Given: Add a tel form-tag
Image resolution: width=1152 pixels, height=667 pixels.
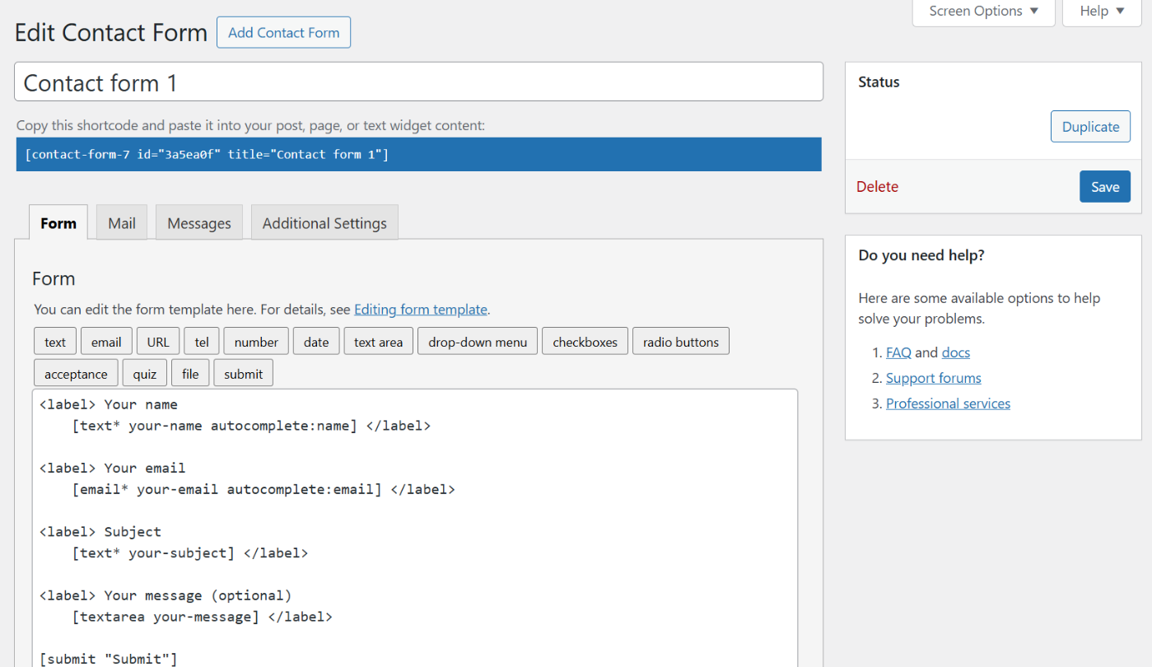Looking at the screenshot, I should [x=201, y=340].
